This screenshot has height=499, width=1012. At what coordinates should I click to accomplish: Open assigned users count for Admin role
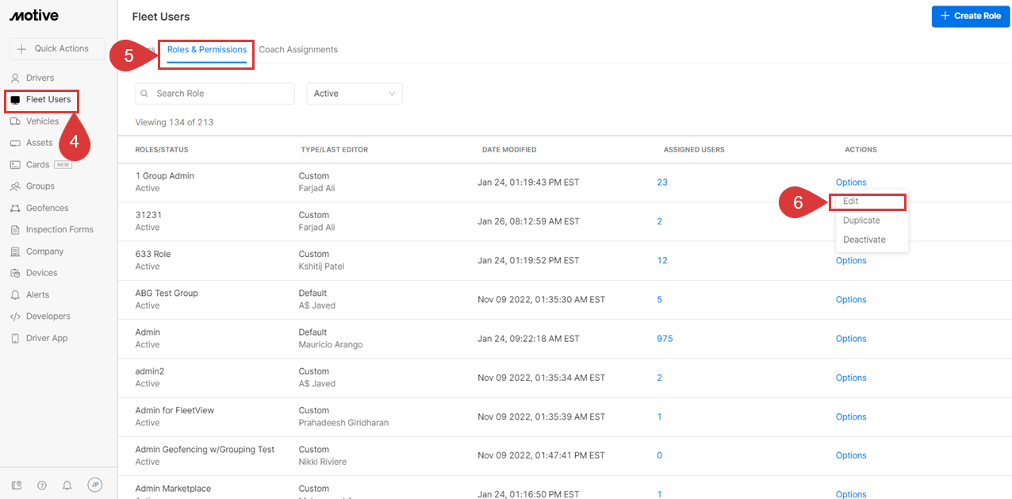(x=664, y=339)
